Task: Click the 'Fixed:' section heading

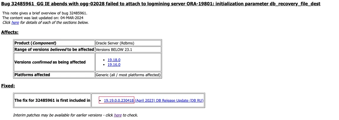Action: [8, 86]
